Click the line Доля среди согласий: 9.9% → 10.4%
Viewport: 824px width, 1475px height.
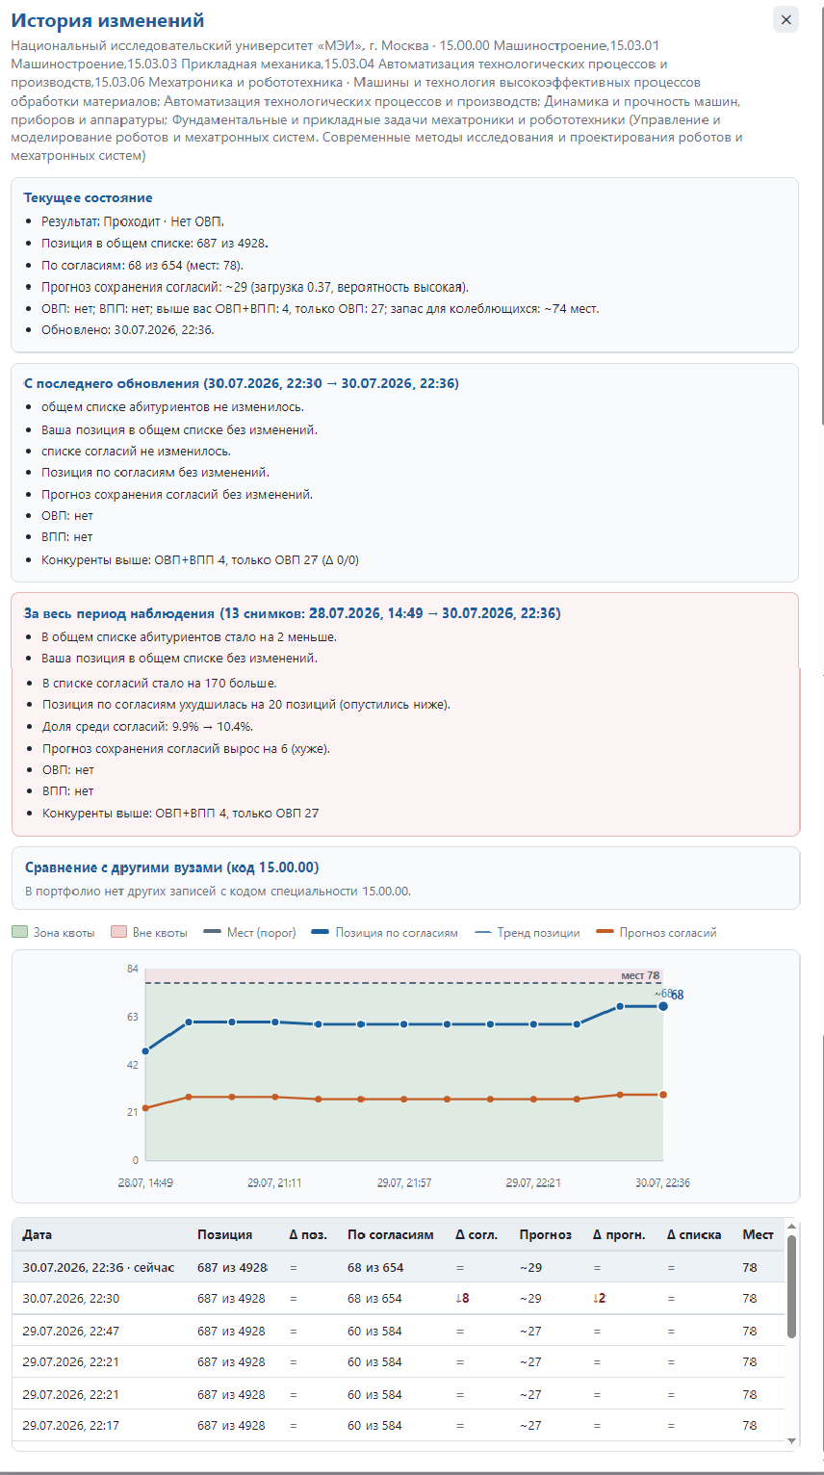(146, 727)
